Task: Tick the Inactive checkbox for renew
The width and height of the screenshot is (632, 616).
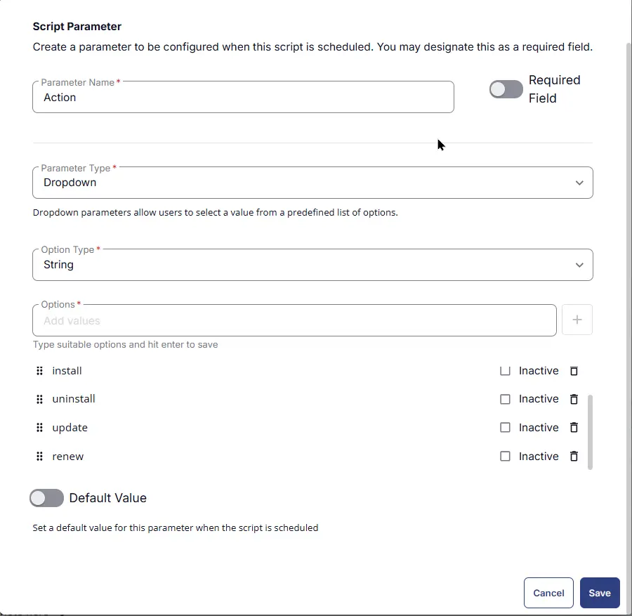Action: click(505, 457)
